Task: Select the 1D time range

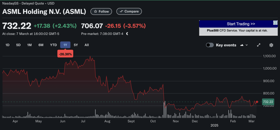Action: click(x=8, y=45)
